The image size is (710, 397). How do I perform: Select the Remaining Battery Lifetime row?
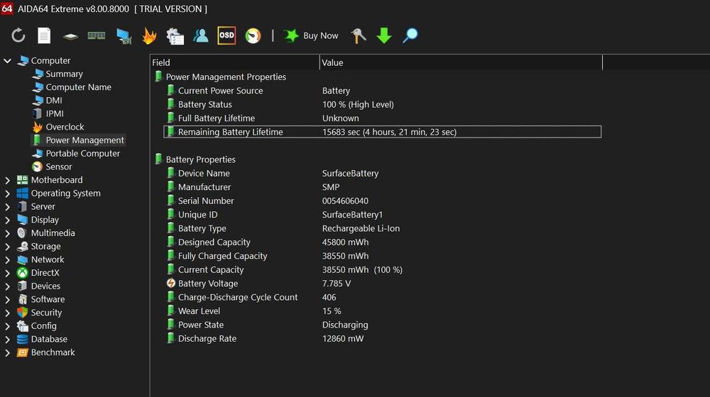(383, 132)
